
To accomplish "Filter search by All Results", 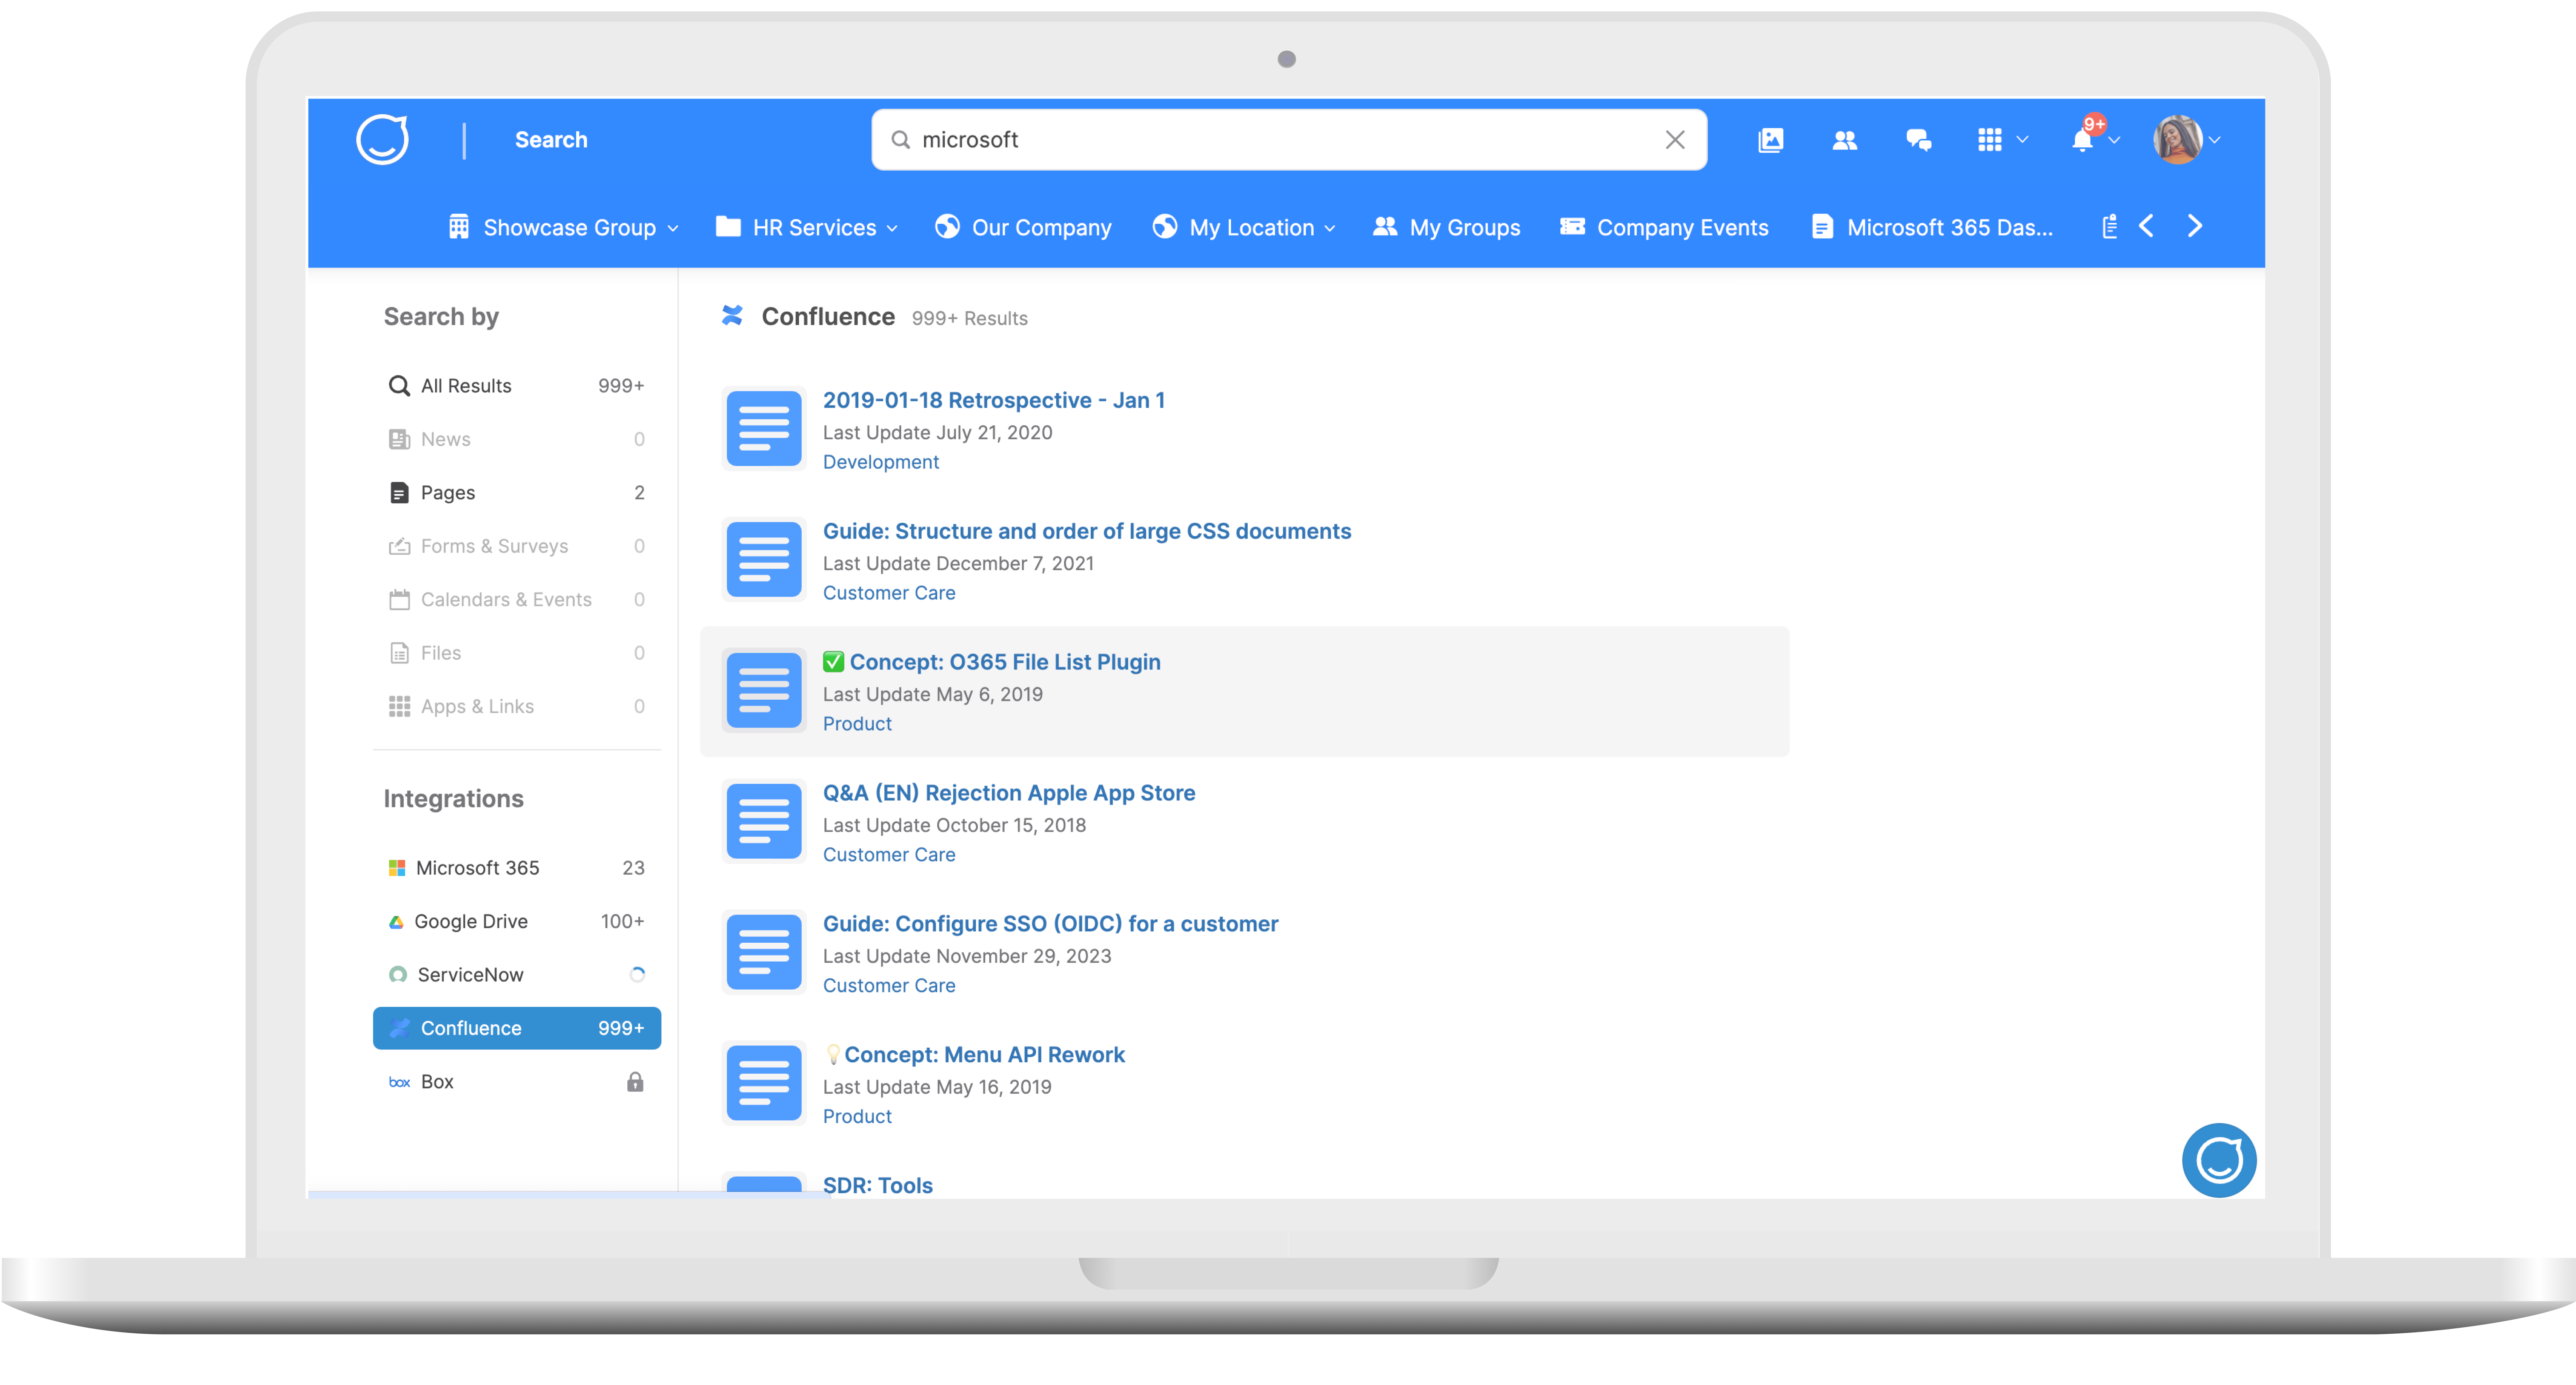I will tap(516, 386).
